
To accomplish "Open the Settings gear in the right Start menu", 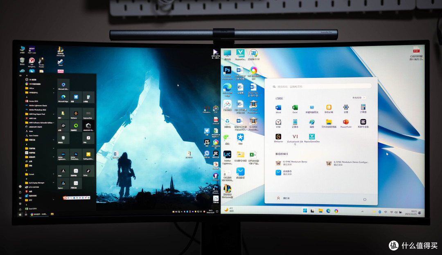I will pyautogui.click(x=346, y=109).
